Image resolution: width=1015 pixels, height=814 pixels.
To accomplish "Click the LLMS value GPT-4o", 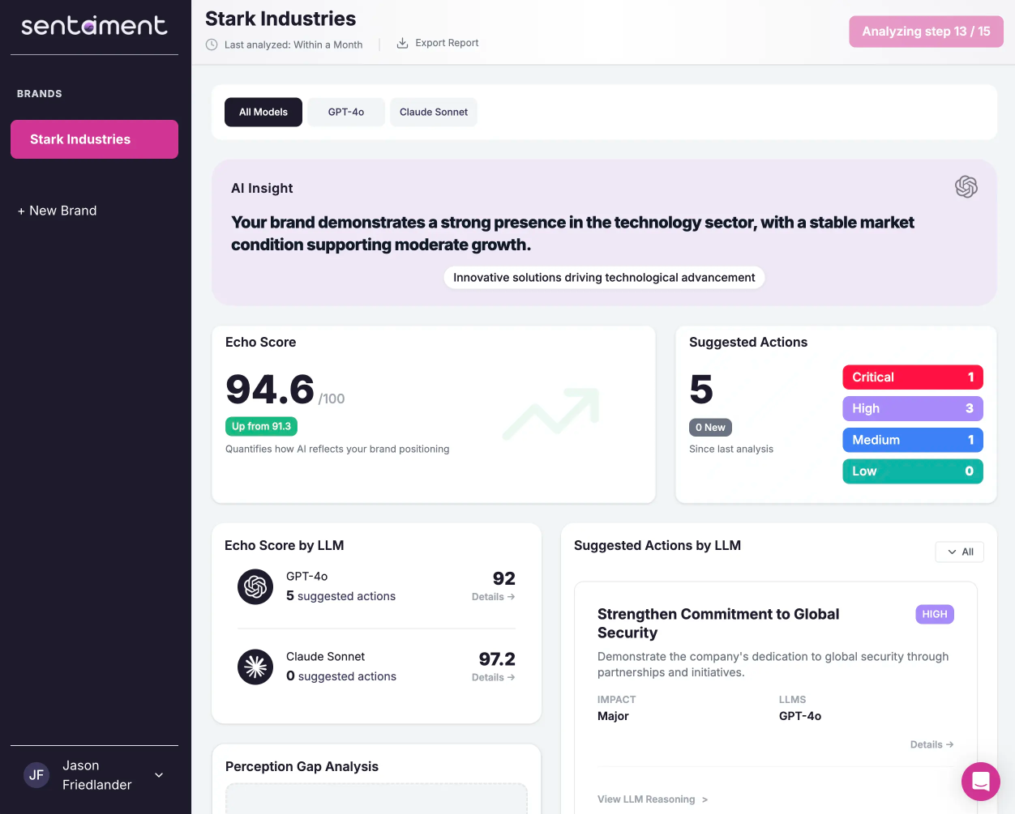I will coord(800,716).
